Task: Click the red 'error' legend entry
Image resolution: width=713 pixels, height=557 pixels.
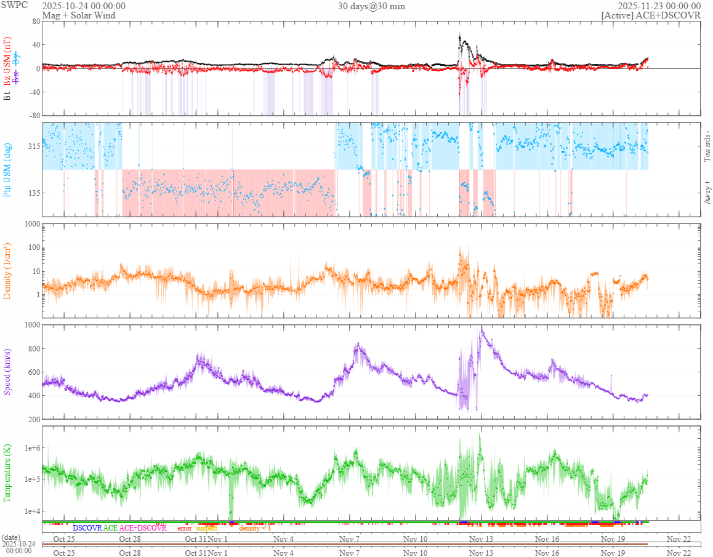Action: pyautogui.click(x=185, y=528)
